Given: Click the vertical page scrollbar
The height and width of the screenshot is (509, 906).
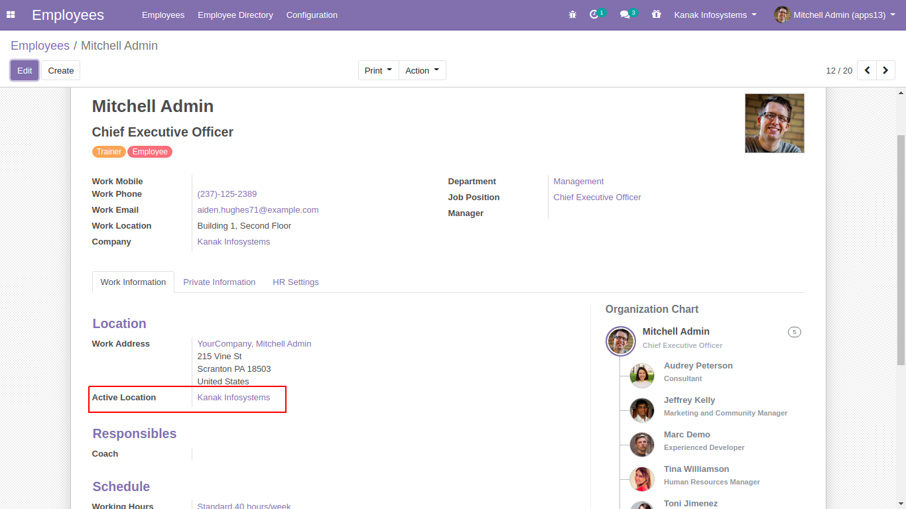Looking at the screenshot, I should pos(901,249).
